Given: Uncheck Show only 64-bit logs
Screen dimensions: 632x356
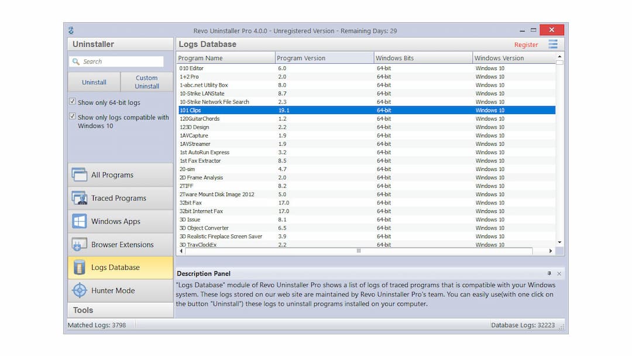Looking at the screenshot, I should tap(72, 101).
